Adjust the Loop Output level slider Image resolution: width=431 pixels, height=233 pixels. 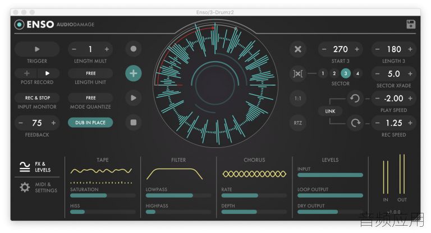(x=330, y=195)
